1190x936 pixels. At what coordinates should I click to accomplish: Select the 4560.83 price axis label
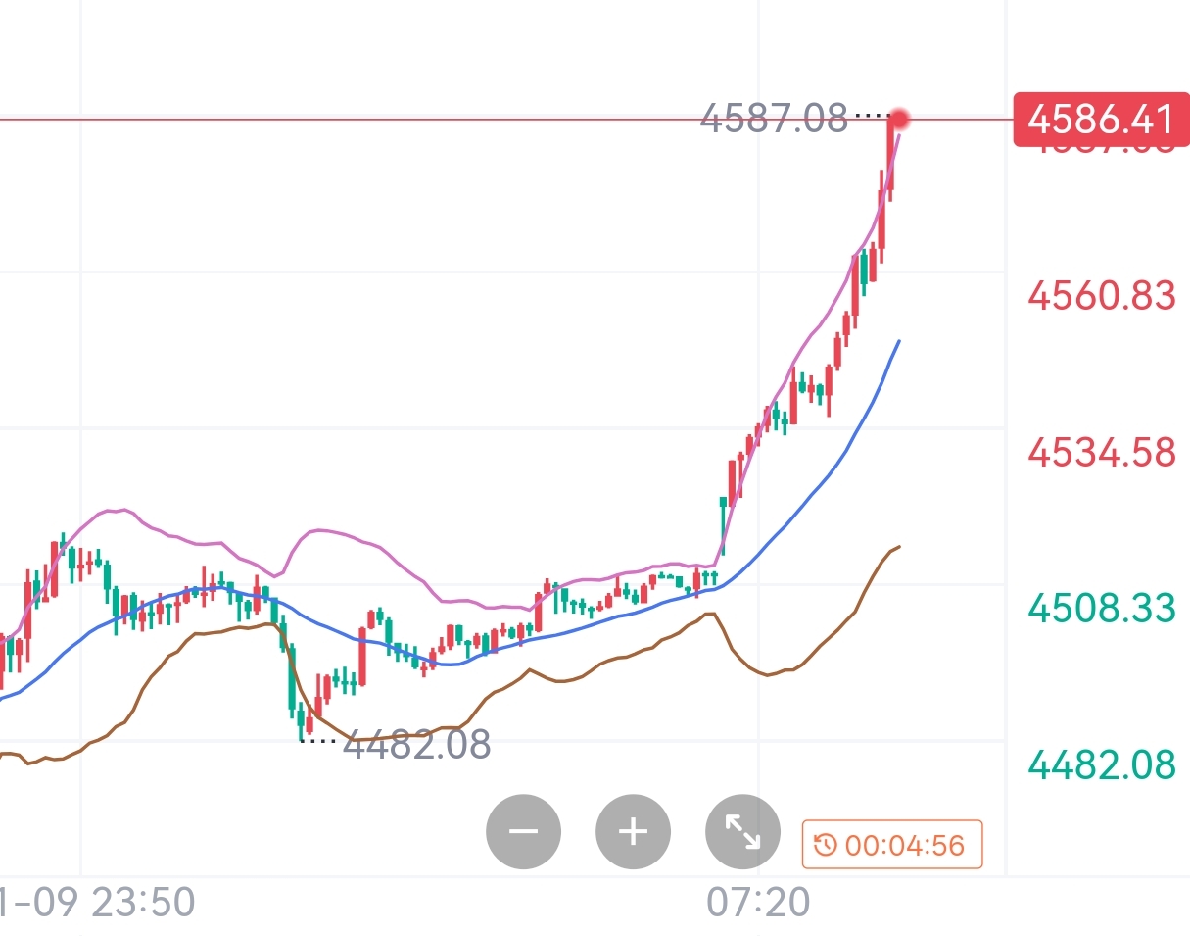click(x=1101, y=294)
